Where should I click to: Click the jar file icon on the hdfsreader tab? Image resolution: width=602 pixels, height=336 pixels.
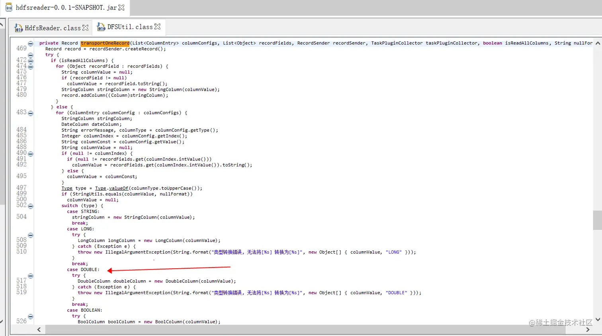pyautogui.click(x=9, y=8)
